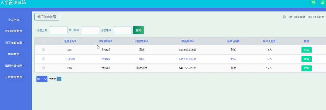Select the 13人 headcount cell
326x110 pixels.
tap(269, 50)
